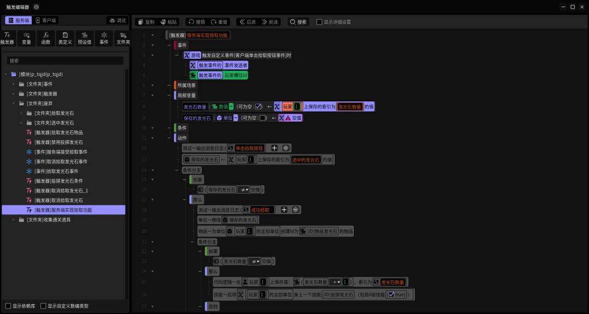This screenshot has width=589, height=314.
Task: Select the 函数 (Function) tool icon
Action: tap(46, 38)
